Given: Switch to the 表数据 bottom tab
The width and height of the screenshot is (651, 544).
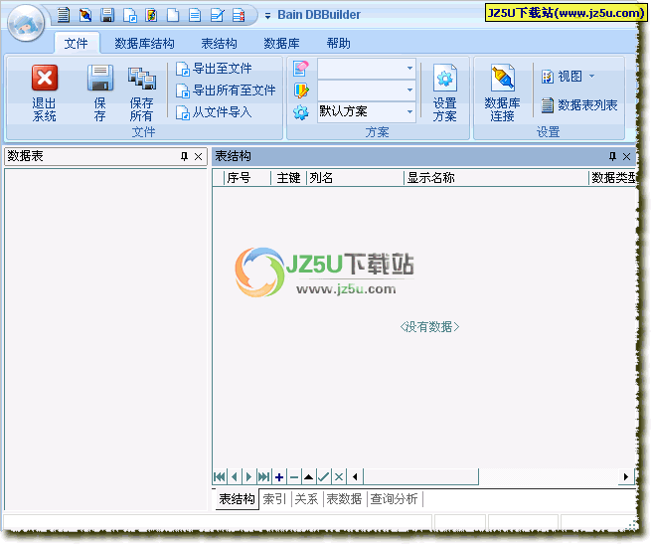Looking at the screenshot, I should pos(344,498).
